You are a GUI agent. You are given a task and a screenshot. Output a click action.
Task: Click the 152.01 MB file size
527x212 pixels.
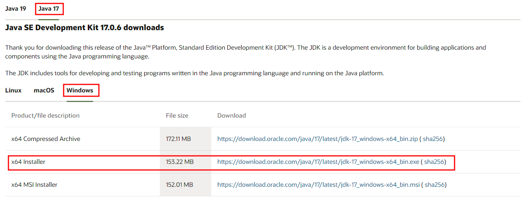(179, 185)
